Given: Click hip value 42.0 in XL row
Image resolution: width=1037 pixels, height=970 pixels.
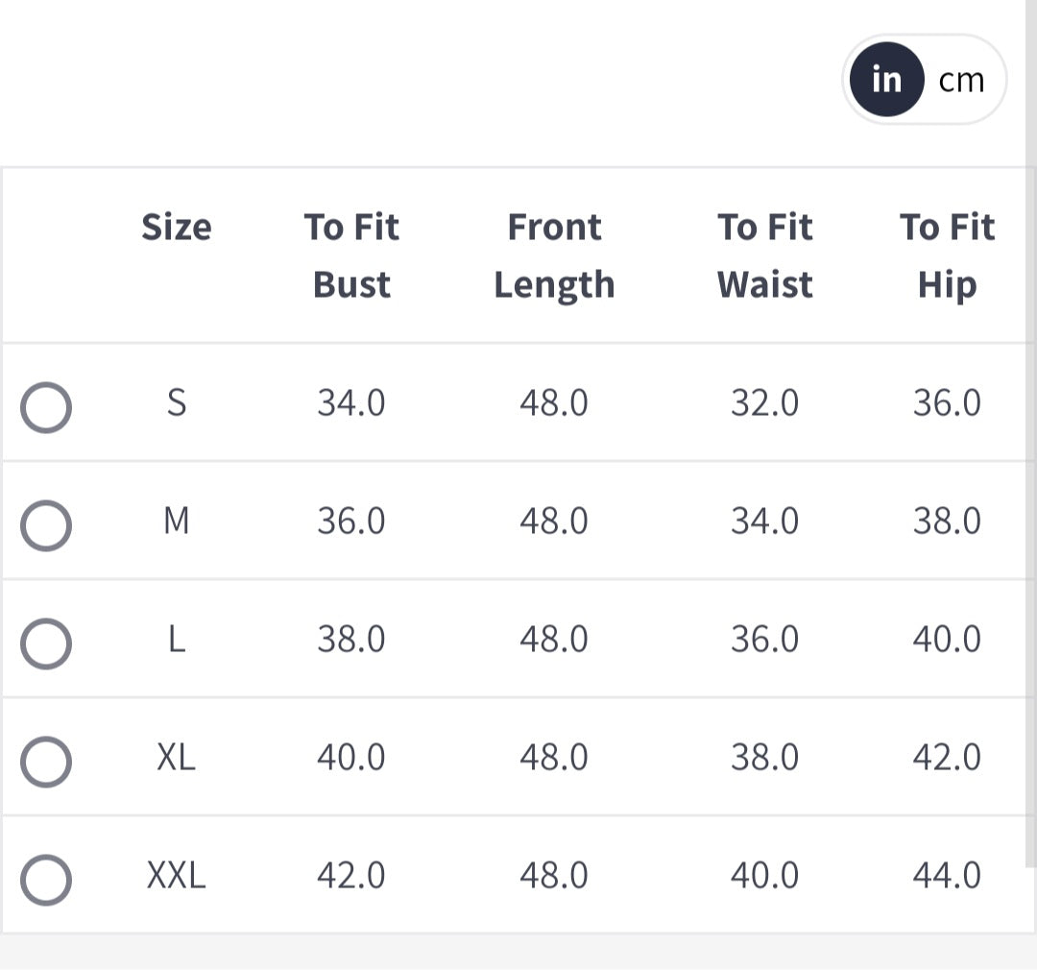Looking at the screenshot, I should point(947,757).
